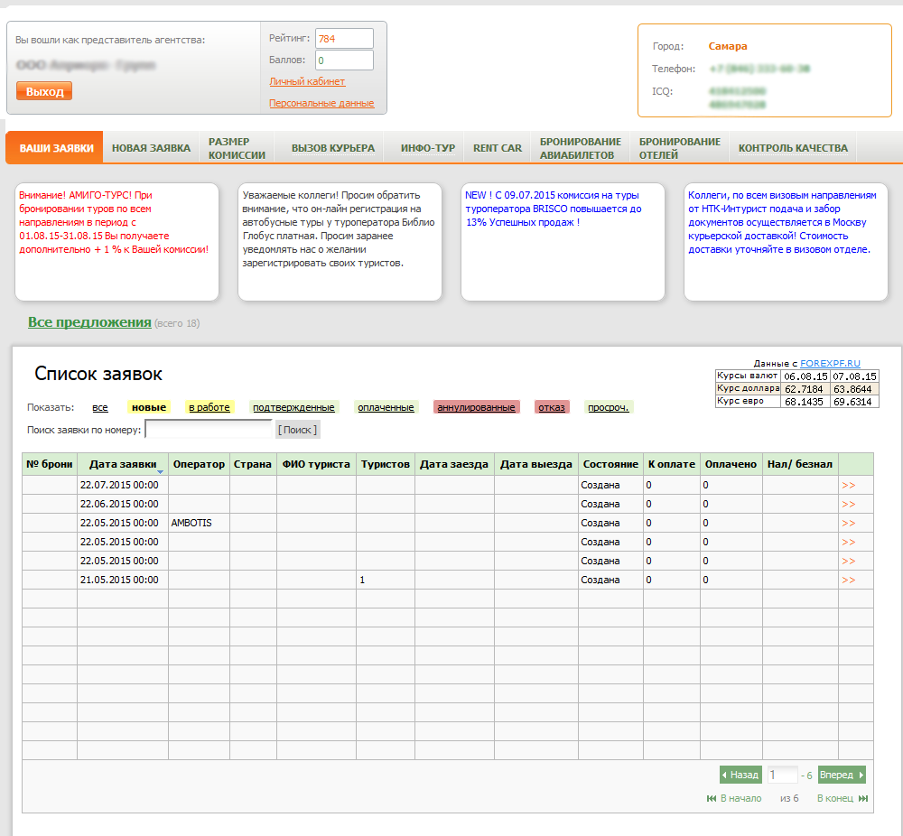Switch to Вызов курьера tab

coord(332,148)
